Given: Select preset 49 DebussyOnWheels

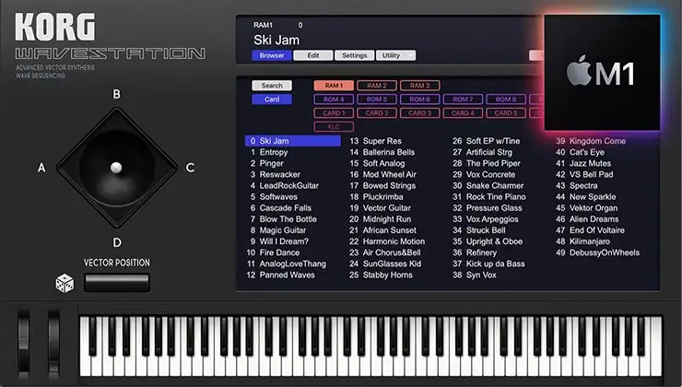Looking at the screenshot, I should coord(597,252).
